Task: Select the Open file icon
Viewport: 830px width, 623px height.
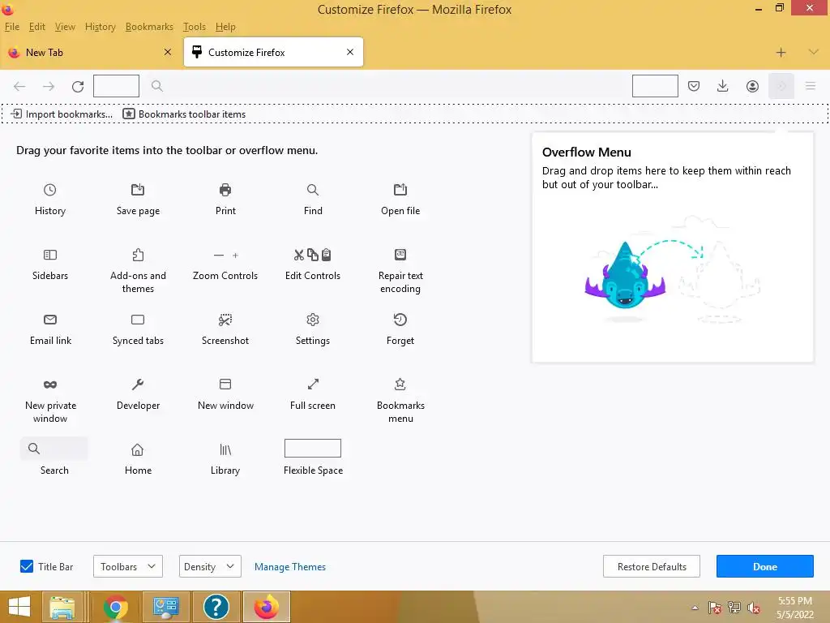Action: click(x=400, y=190)
